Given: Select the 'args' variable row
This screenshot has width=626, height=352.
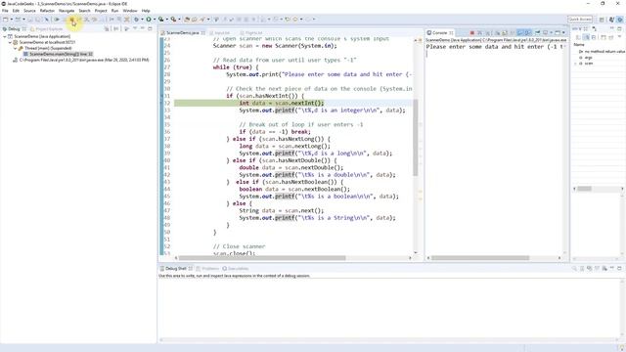Looking at the screenshot, I should pyautogui.click(x=589, y=58).
